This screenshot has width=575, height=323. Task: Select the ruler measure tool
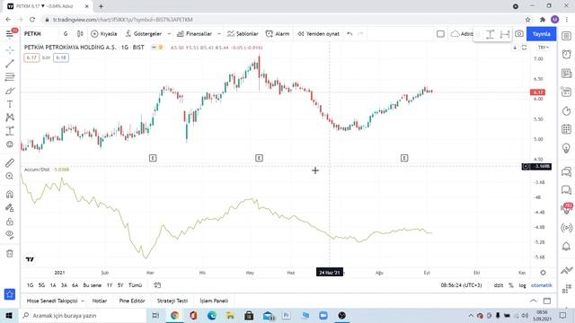click(10, 162)
